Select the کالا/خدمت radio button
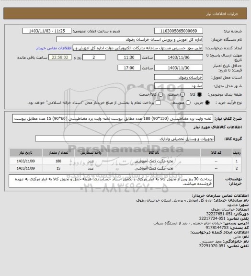 click(160, 94)
